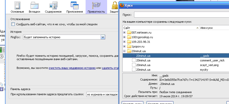This screenshot has height=104, width=229.
Task: Switch to the Вкладки settings icon
Action: tap(34, 6)
